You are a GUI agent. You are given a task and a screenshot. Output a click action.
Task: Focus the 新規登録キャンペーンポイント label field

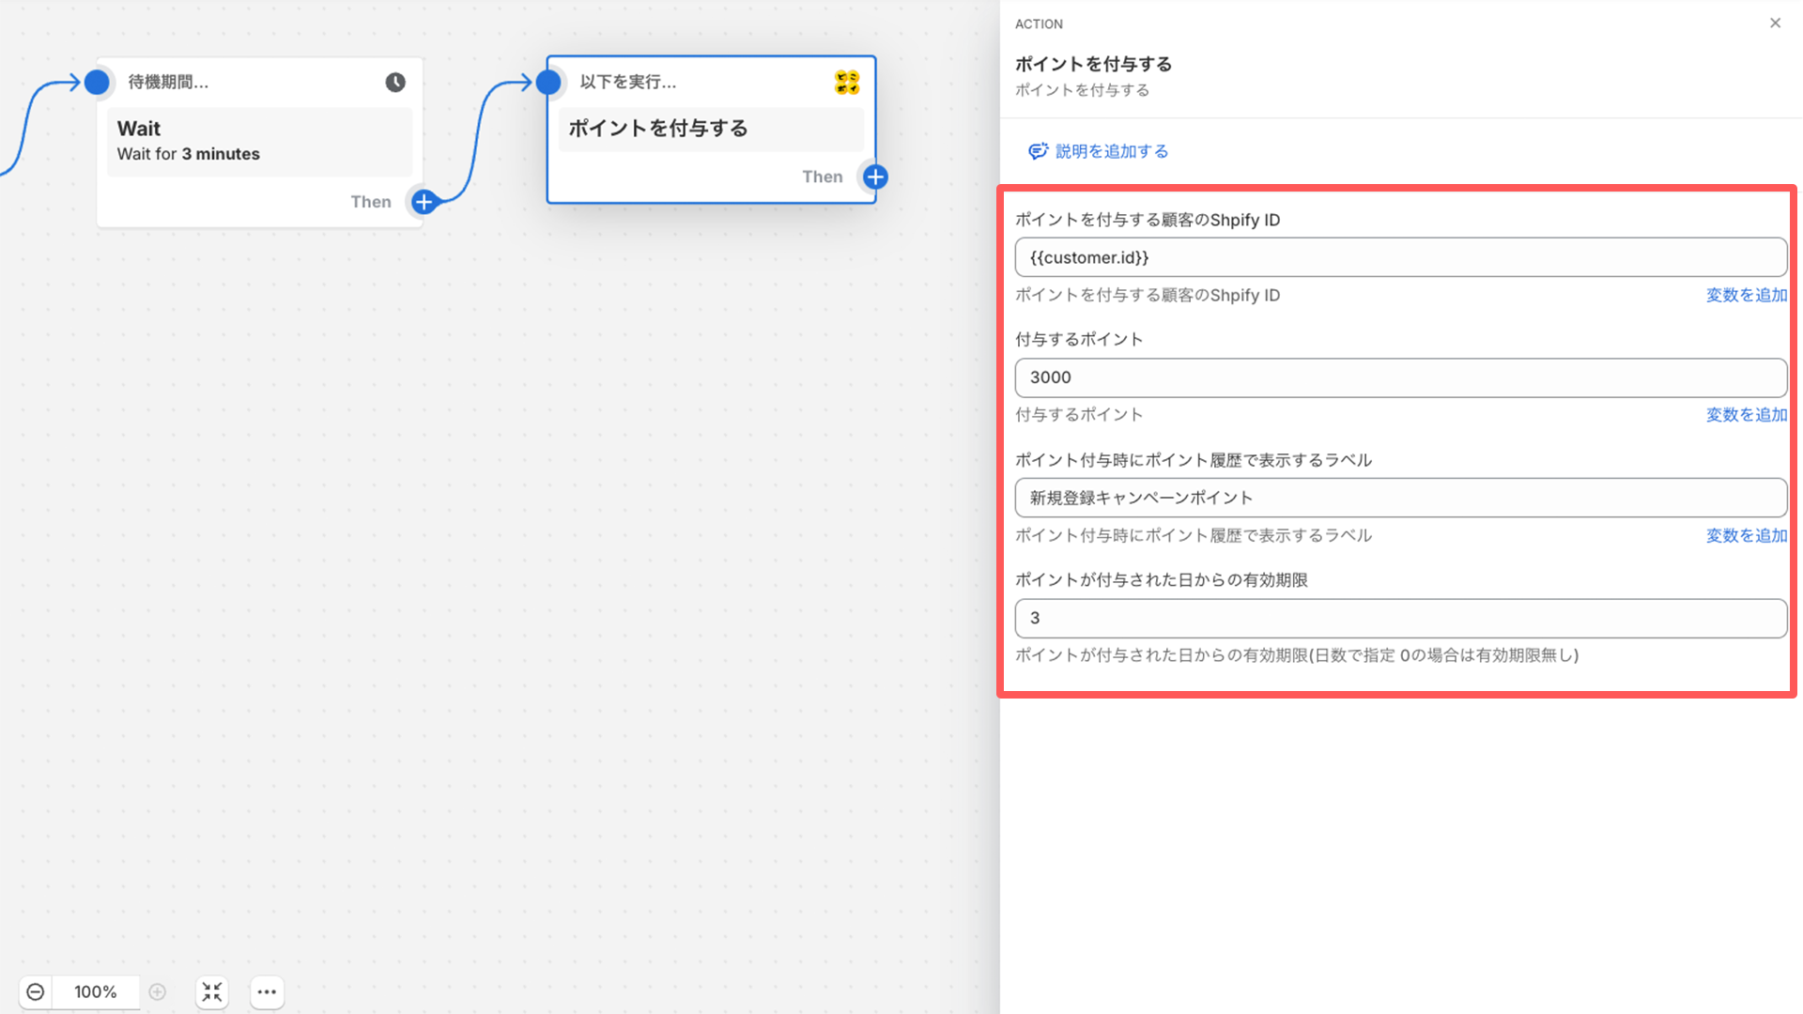click(1400, 498)
